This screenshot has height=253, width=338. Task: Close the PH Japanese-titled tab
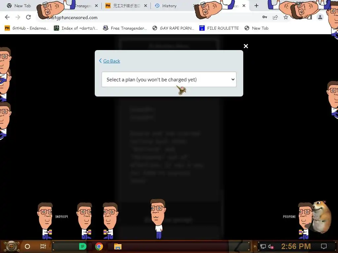[x=146, y=6]
